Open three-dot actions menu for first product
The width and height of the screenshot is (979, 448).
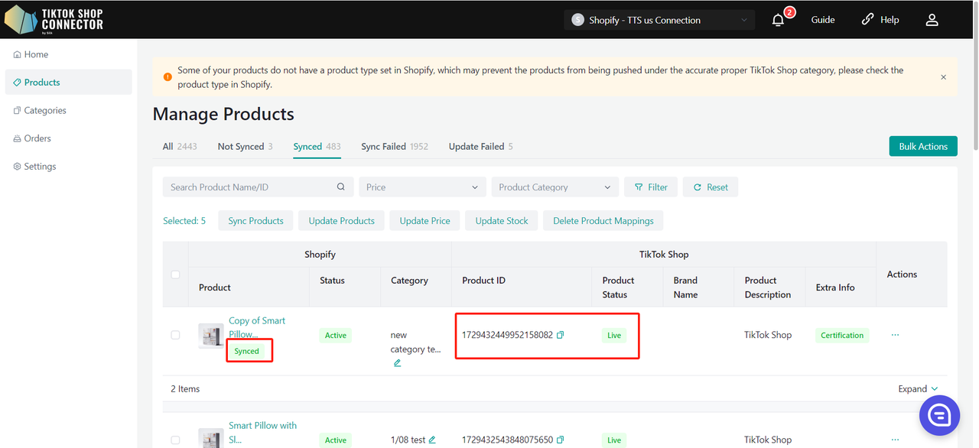[895, 335]
